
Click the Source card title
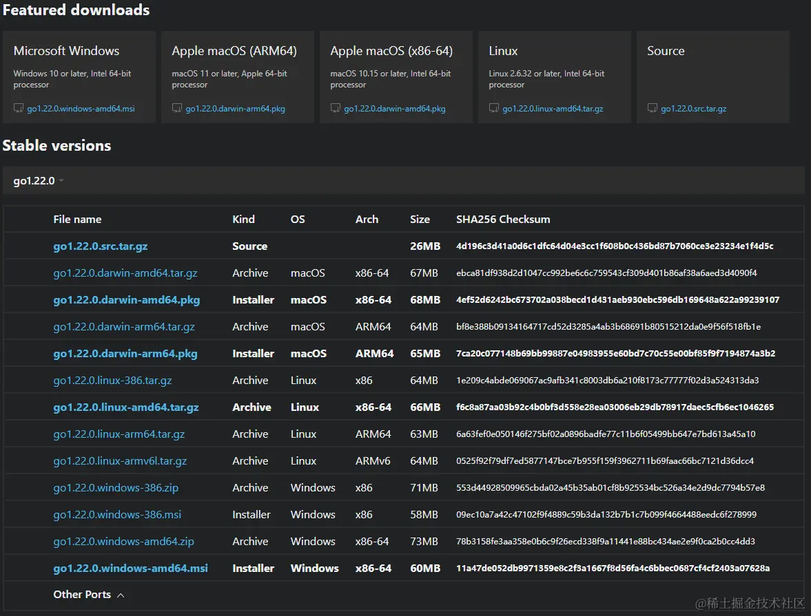(666, 51)
